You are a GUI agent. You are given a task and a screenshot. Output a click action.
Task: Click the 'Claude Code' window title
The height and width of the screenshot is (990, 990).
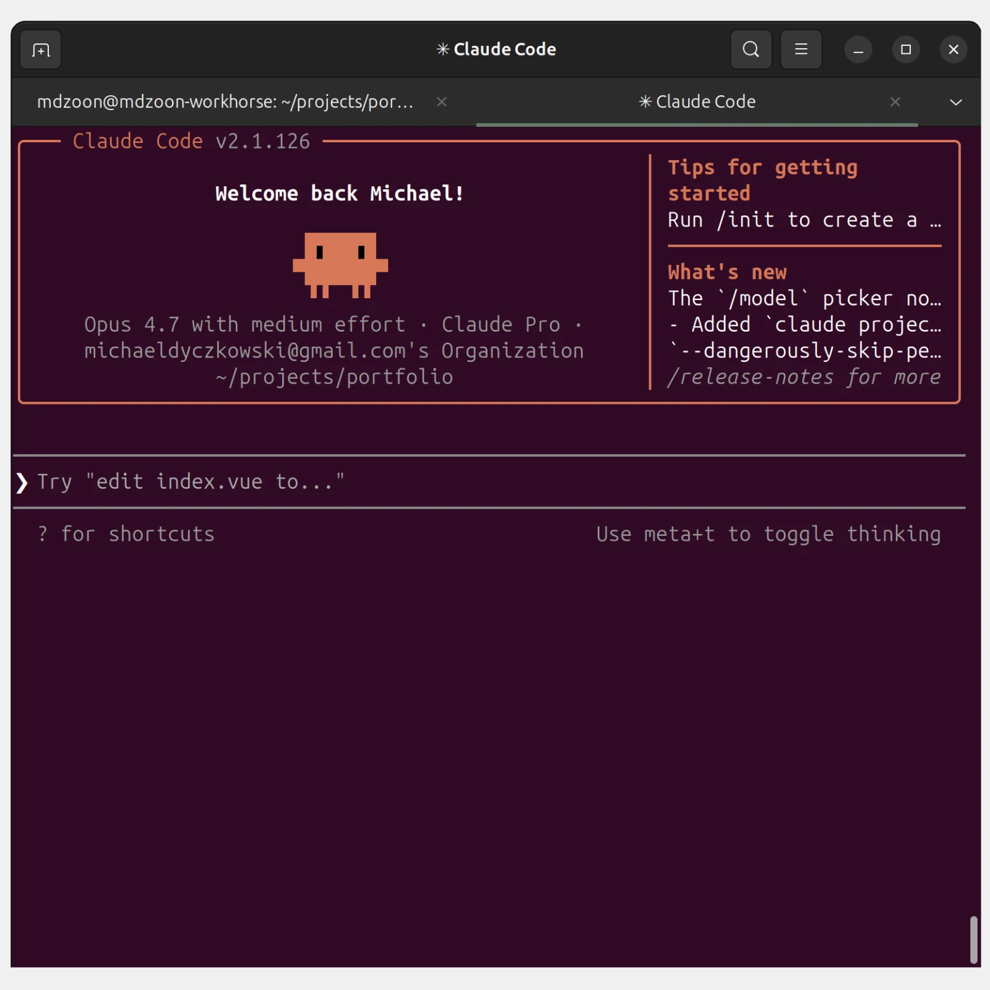tap(496, 49)
